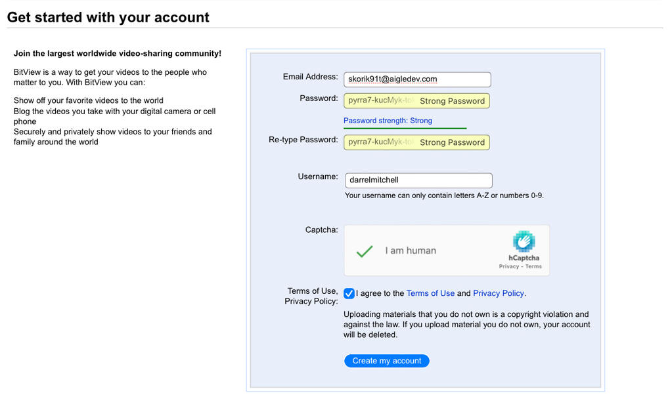Open hCaptcha's small Privacy link
670x406 pixels.
point(508,267)
